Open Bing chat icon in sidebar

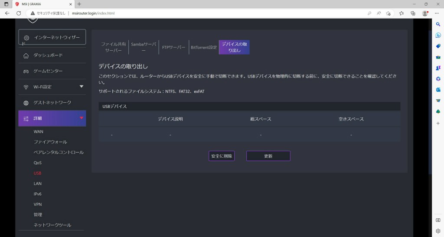438,35
